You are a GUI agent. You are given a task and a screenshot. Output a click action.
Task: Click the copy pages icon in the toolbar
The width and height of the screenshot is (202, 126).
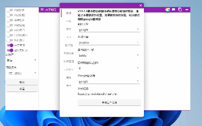(x=180, y=9)
